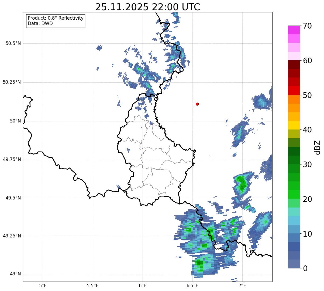The width and height of the screenshot is (324, 291).
Task: Click the Data: DWD label
Action: 40,23
